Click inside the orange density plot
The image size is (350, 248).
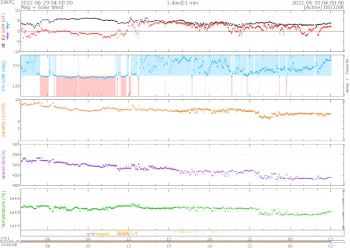pos(182,120)
